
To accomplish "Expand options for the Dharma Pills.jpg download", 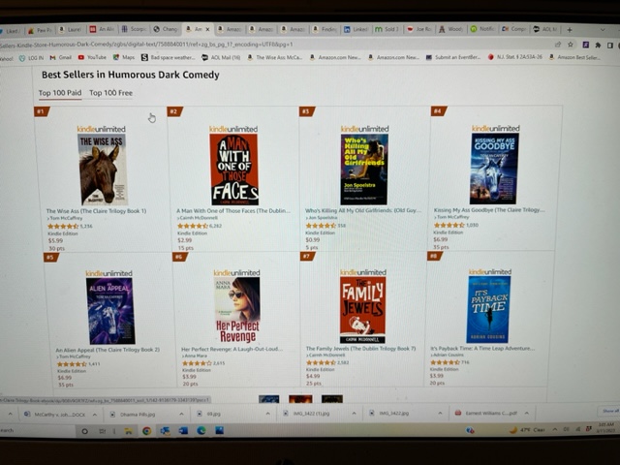I will point(181,414).
